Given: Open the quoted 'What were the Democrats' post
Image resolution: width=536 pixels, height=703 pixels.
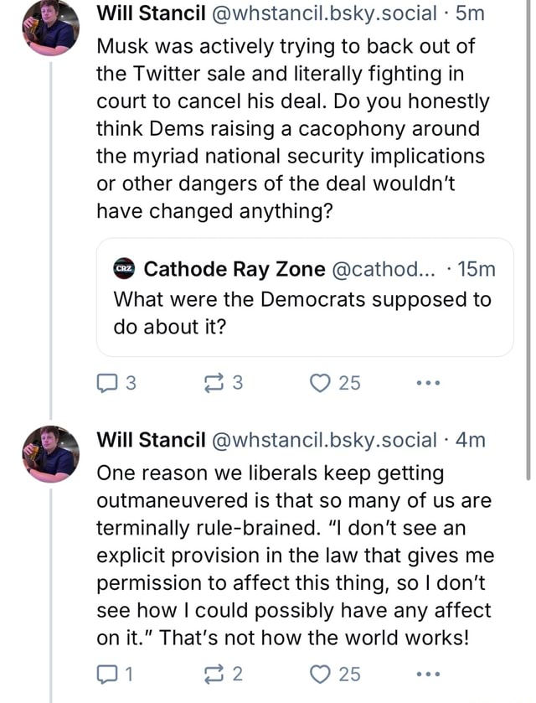Looking at the screenshot, I should pyautogui.click(x=301, y=312).
